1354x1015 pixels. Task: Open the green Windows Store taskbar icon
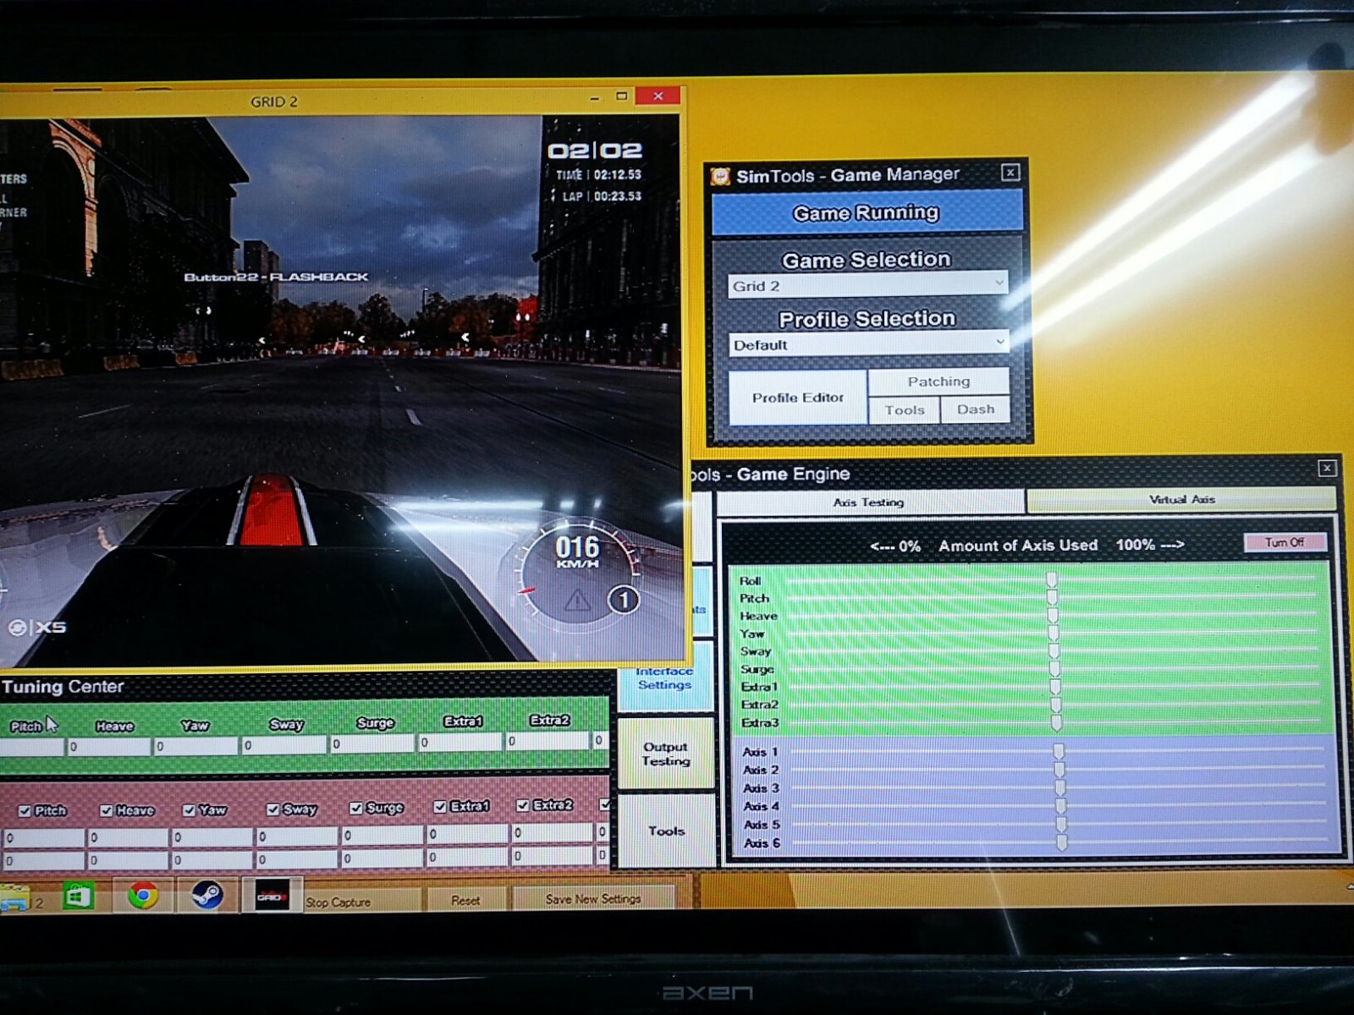point(79,896)
